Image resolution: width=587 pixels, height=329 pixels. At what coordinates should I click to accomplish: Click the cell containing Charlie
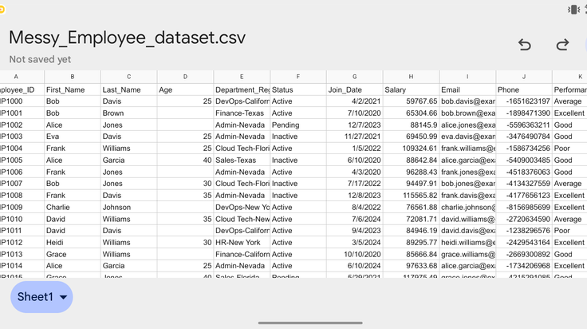[x=73, y=207]
